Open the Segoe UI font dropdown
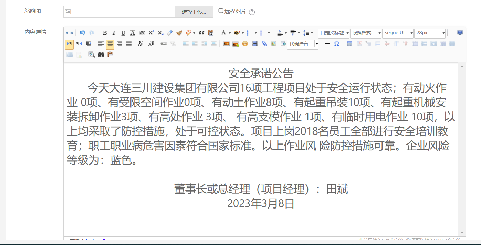481x245 pixels. (398, 33)
